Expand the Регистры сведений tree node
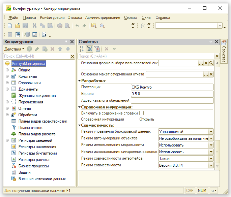Screen dimensions: 231x197 point(7,140)
